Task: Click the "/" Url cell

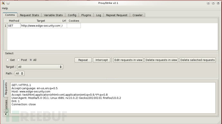Action: (x=64, y=26)
